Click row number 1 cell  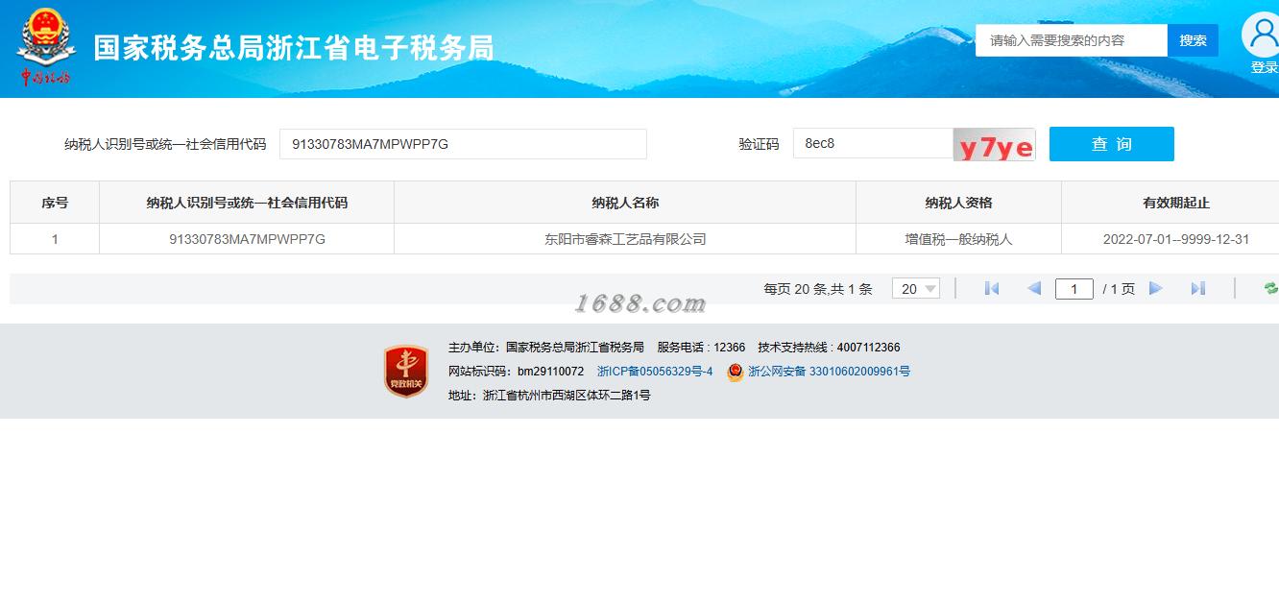coord(55,239)
